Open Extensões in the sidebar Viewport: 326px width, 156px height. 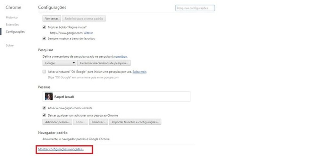pyautogui.click(x=12, y=25)
